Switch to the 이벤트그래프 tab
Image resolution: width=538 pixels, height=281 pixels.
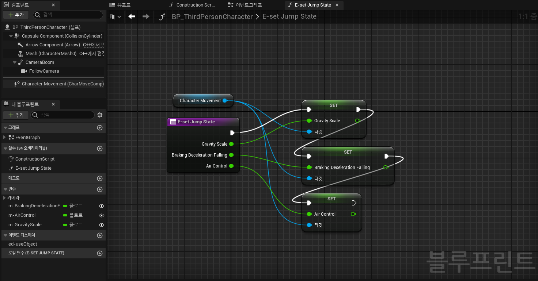pos(246,5)
